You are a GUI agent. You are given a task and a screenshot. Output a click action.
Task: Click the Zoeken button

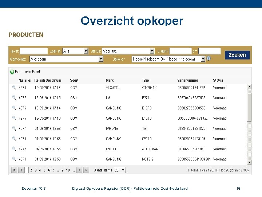pyautogui.click(x=237, y=55)
